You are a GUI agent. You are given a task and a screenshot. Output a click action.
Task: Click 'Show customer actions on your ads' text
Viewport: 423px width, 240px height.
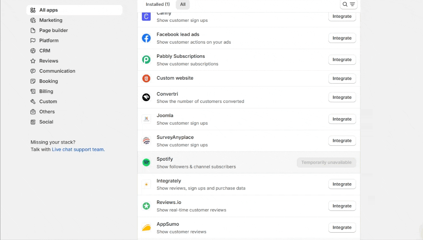point(194,42)
